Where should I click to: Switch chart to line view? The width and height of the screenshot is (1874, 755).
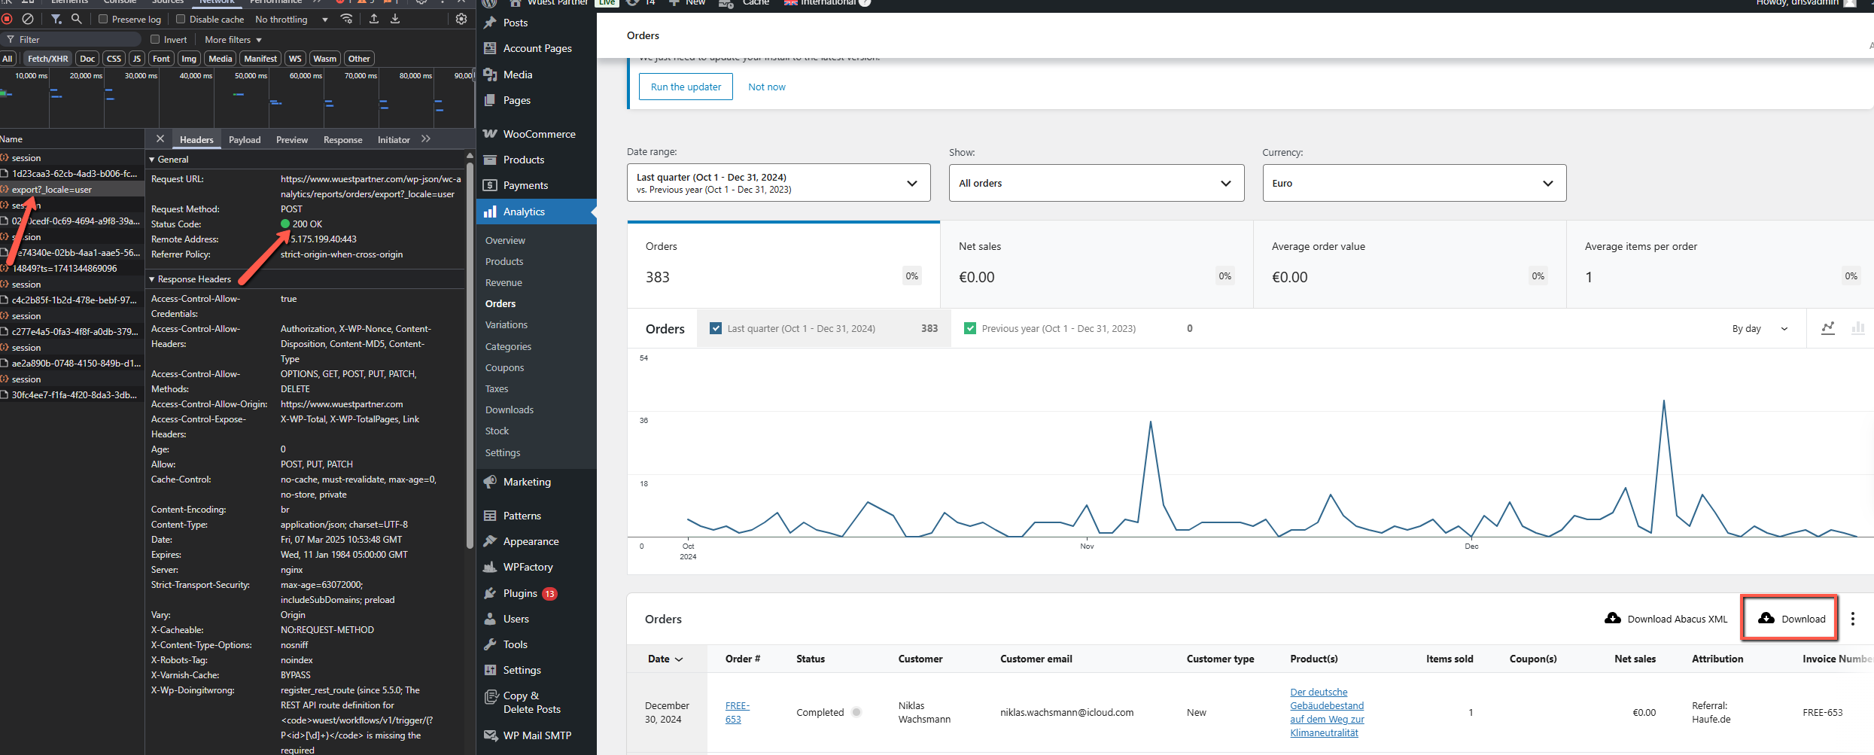click(x=1827, y=328)
